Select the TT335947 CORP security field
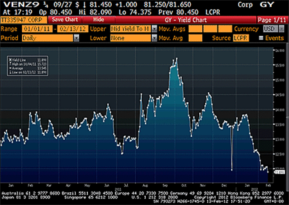Image resolution: width=289 pixels, height=205 pixels. (x=24, y=20)
